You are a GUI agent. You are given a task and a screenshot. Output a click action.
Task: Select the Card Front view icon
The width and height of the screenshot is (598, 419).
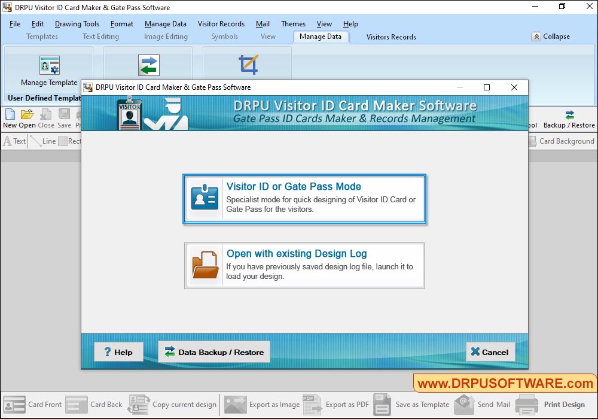point(14,405)
